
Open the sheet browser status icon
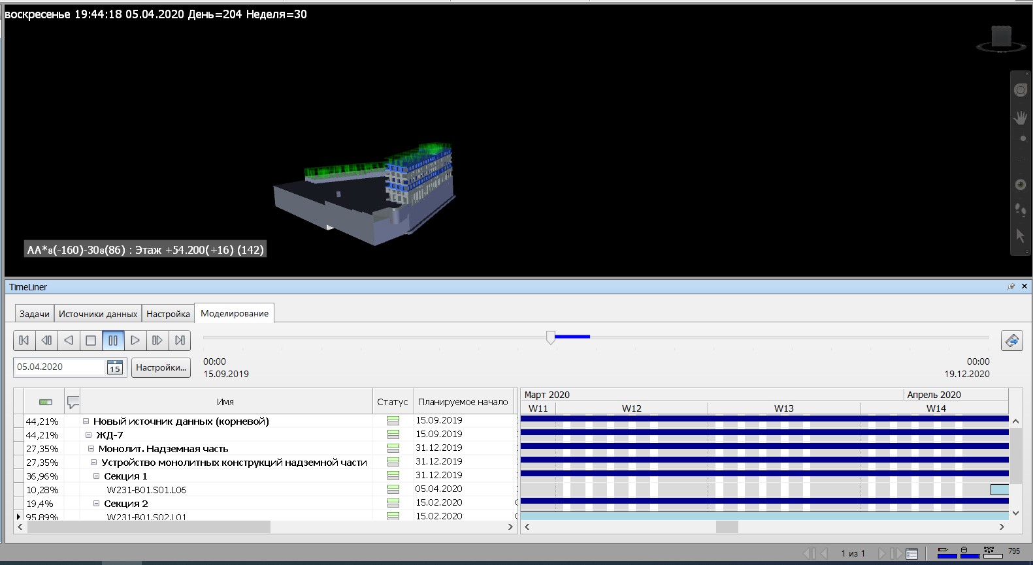click(x=911, y=554)
